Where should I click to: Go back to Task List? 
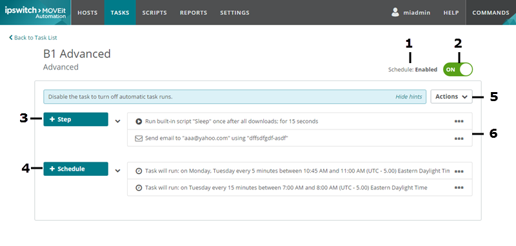[x=33, y=37]
